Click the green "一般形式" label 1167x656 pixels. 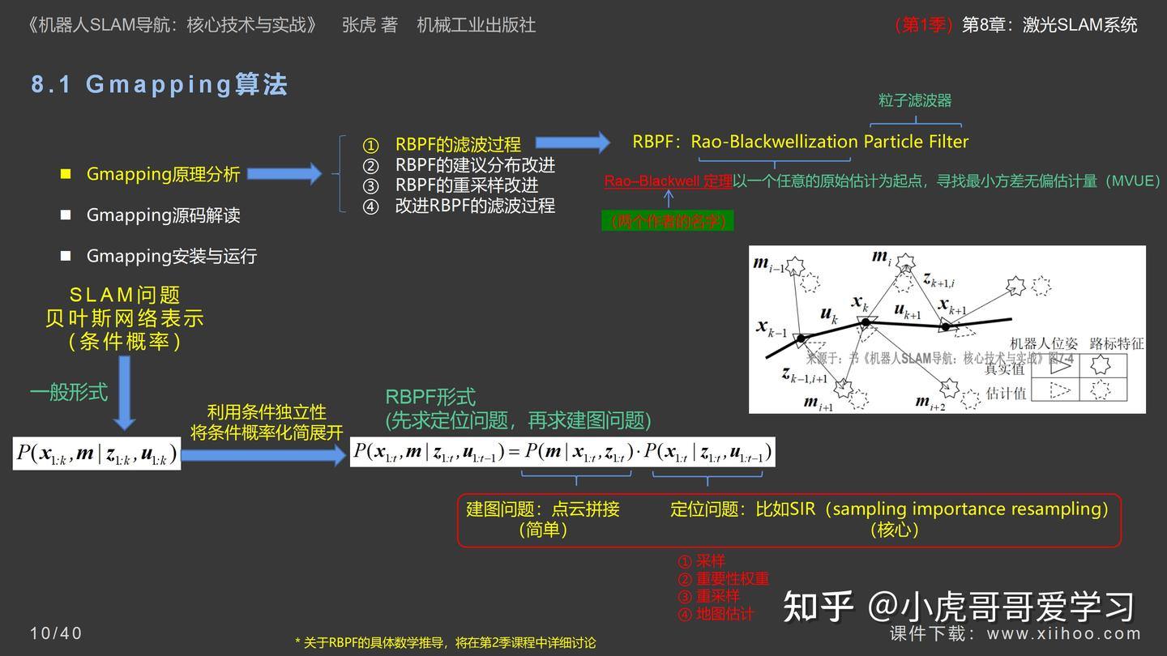click(69, 393)
